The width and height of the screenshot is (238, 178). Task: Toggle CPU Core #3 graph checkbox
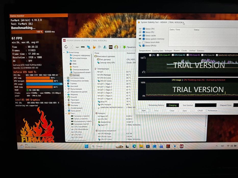point(187,55)
